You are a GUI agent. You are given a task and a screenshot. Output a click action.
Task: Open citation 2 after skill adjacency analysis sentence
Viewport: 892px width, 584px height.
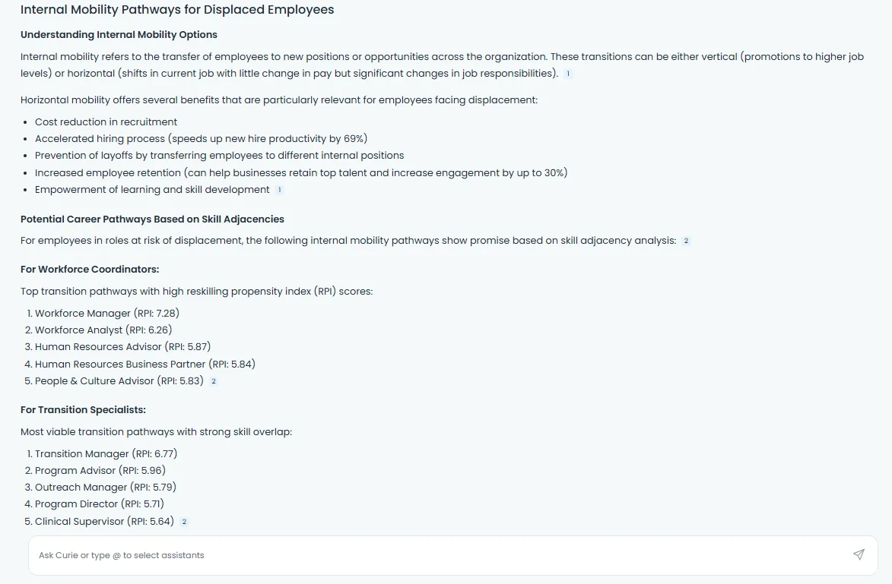pos(685,240)
